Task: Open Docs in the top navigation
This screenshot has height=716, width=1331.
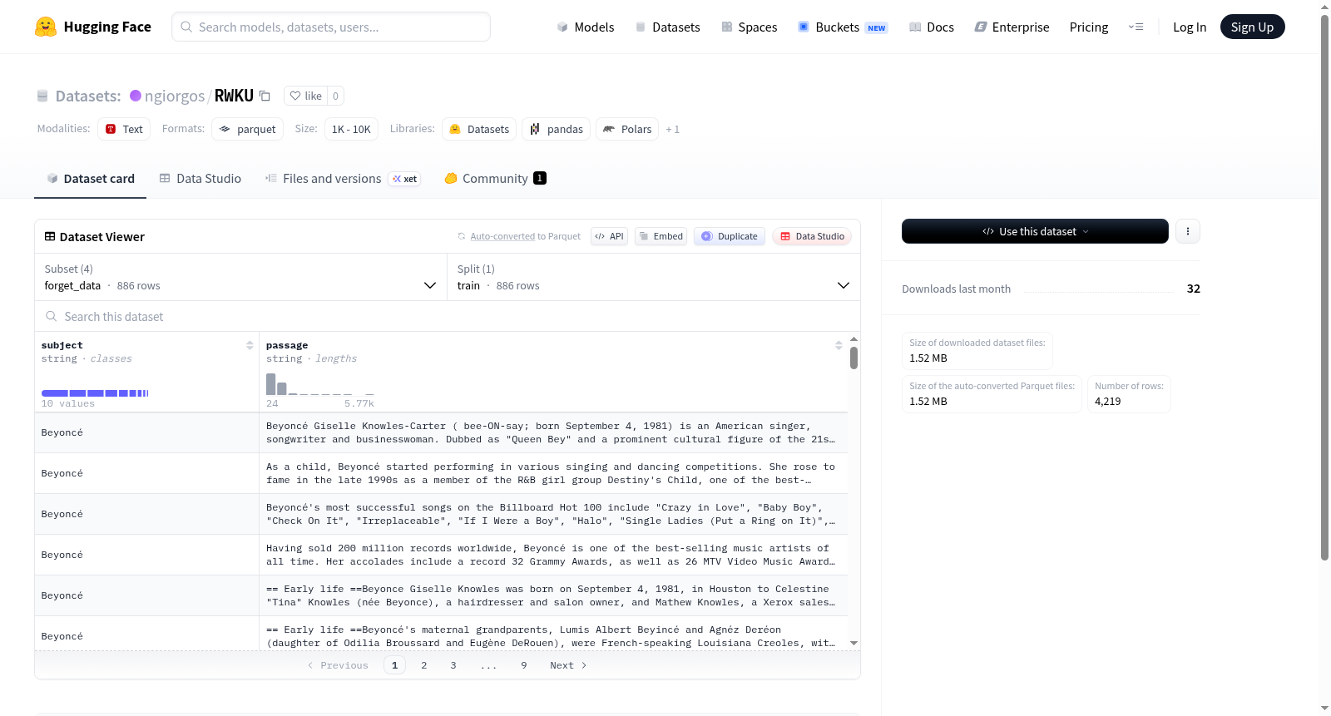Action: pyautogui.click(x=932, y=27)
